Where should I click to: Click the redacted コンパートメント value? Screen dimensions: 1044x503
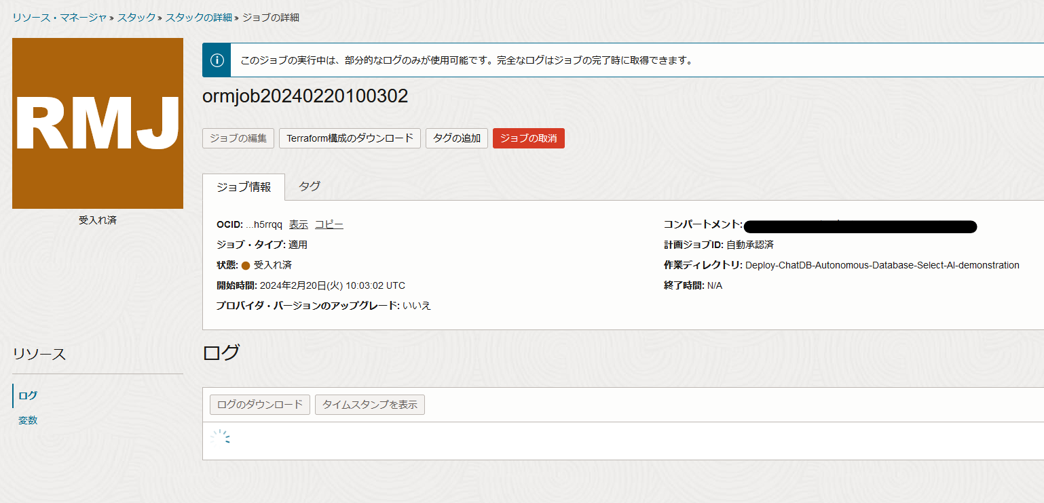tap(860, 226)
